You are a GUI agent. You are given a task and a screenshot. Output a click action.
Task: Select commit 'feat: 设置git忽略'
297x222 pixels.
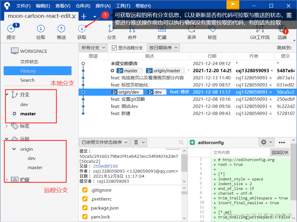[x=187, y=99]
